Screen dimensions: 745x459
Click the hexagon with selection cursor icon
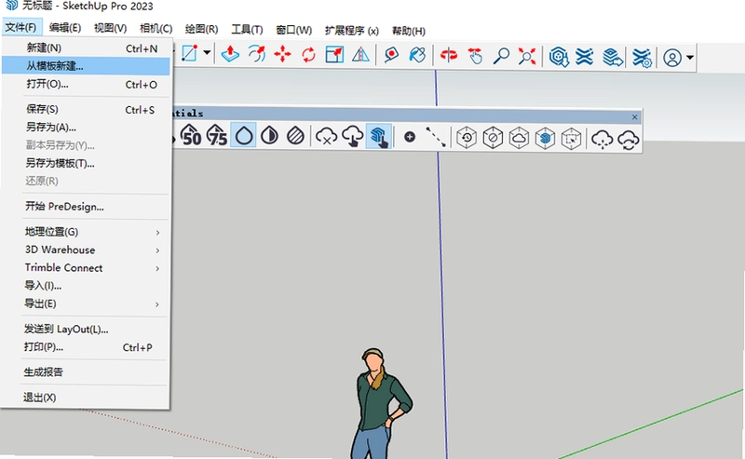click(571, 140)
